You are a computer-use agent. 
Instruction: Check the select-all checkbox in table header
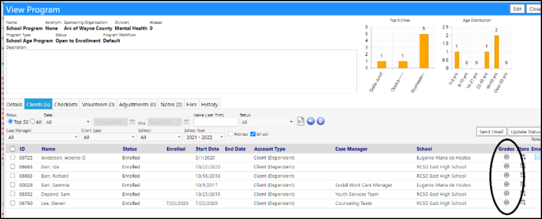(13, 149)
